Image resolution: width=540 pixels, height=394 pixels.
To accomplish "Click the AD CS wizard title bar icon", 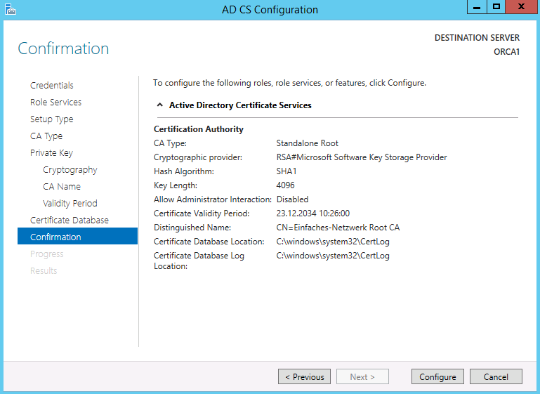I will coord(9,9).
